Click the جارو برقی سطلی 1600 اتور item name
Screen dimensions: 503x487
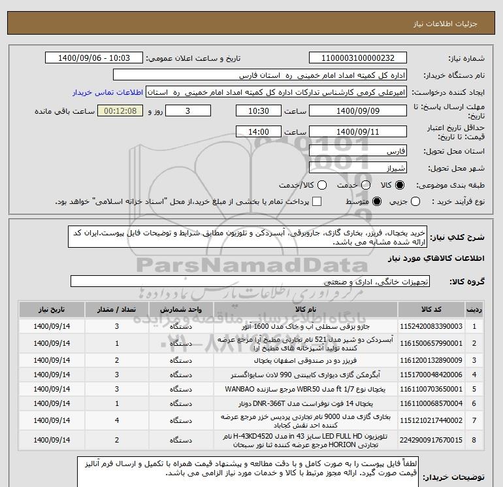(x=306, y=326)
